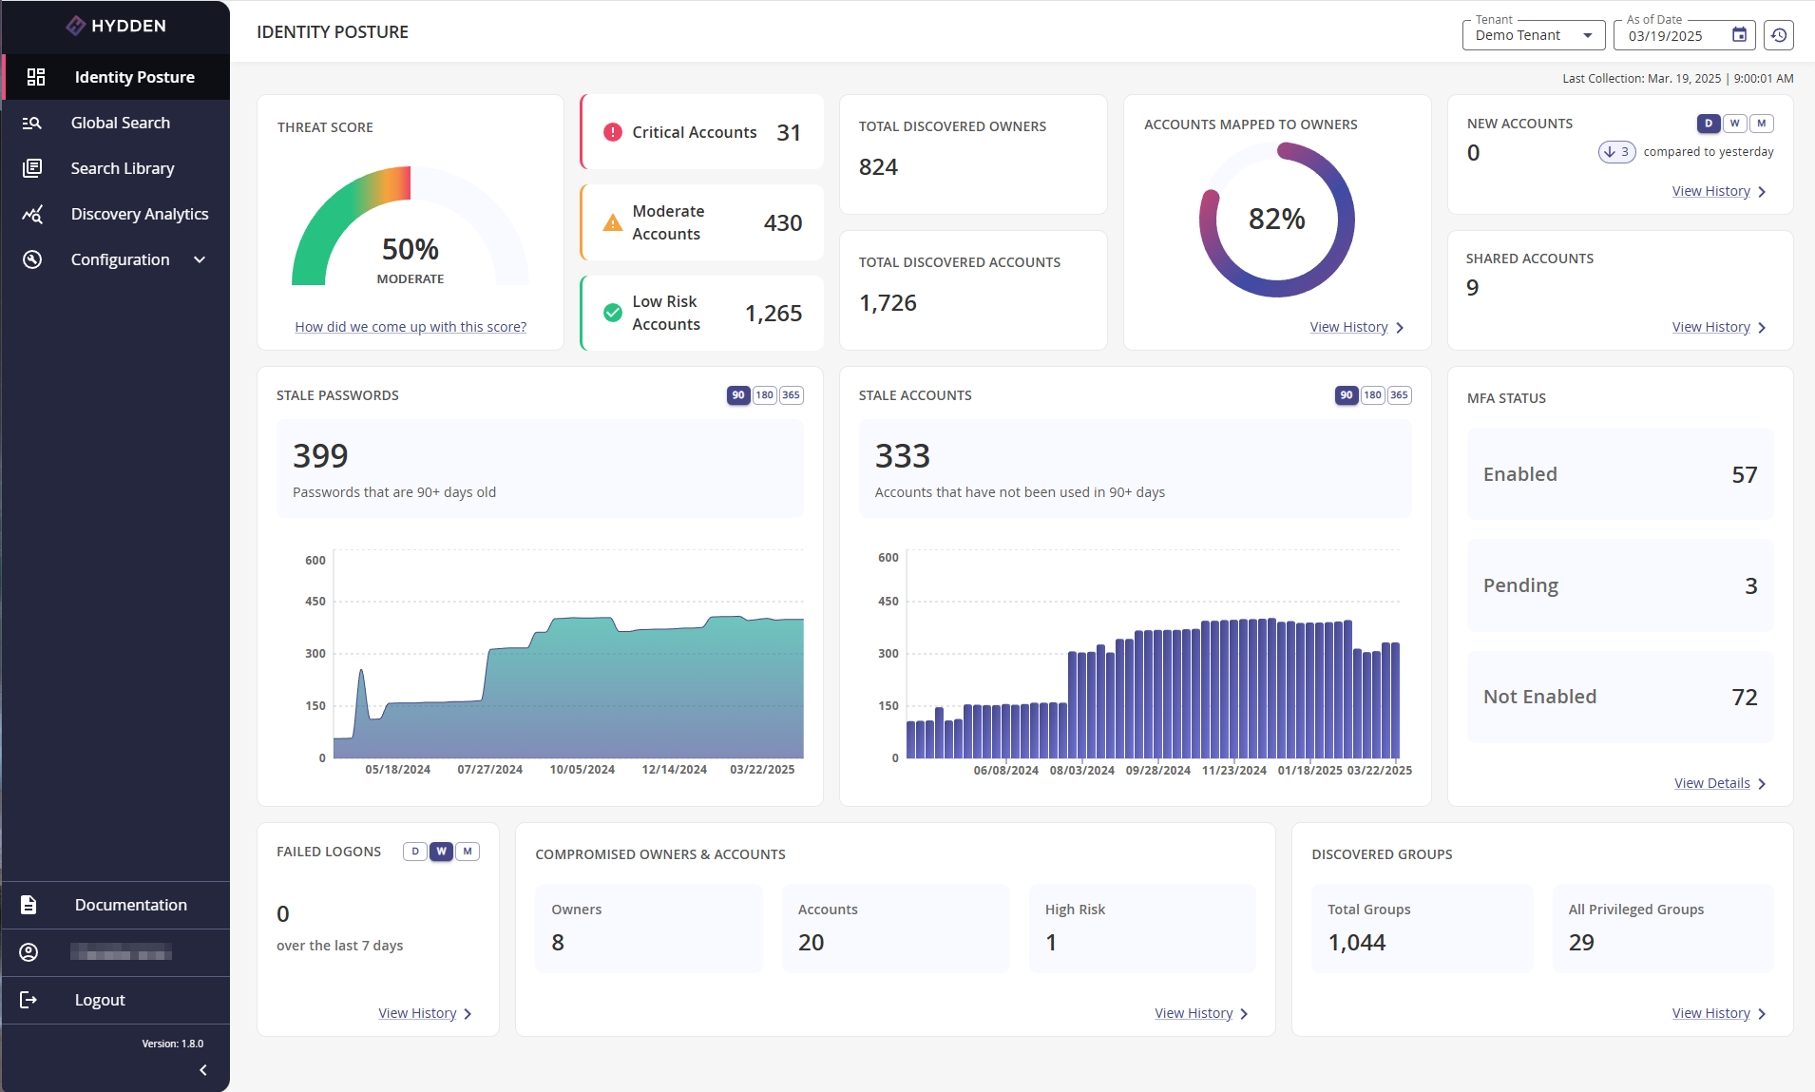The width and height of the screenshot is (1815, 1092).
Task: Select the Identity Posture menu item
Action: (134, 76)
